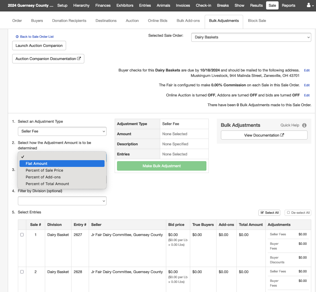Open Hierarchy in the top navigation
Screen dimensions: 316x292
click(81, 5)
